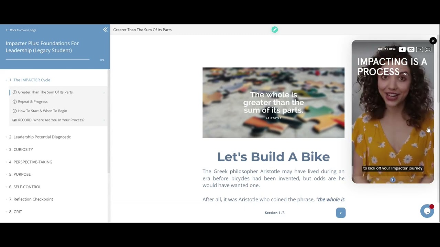Expand the '4. PERSPECTIVE-TAKING' chapter
Viewport: 440px width, 247px height.
click(x=31, y=162)
